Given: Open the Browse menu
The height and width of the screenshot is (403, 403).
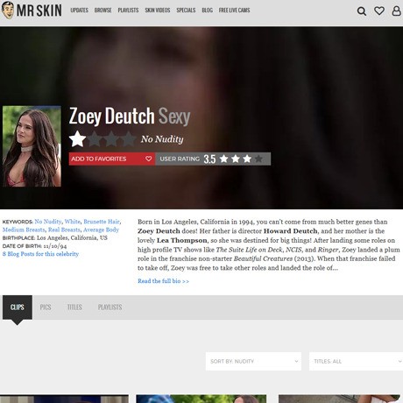Looking at the screenshot, I should (x=103, y=11).
